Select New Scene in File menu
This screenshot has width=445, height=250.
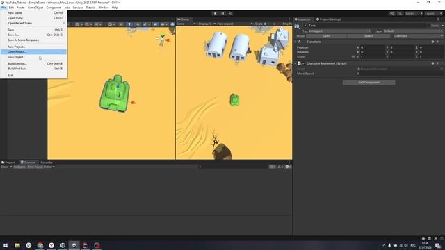tap(33, 12)
